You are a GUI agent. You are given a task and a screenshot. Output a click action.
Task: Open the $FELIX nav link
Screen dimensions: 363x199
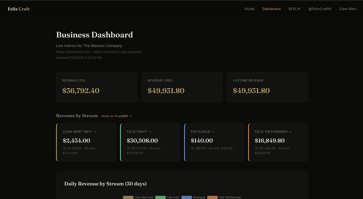(294, 9)
